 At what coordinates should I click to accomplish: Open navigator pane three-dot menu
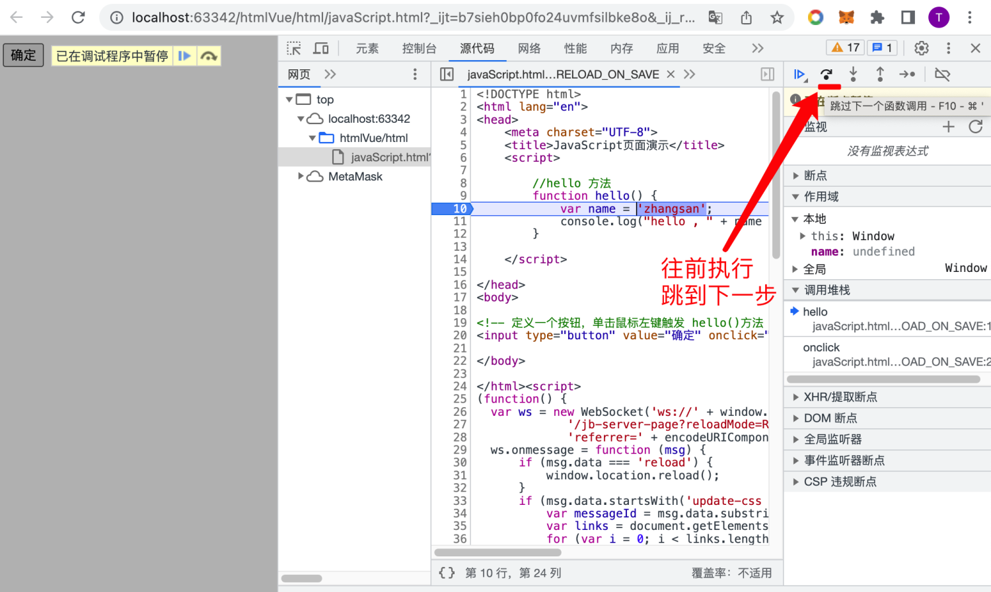click(415, 75)
